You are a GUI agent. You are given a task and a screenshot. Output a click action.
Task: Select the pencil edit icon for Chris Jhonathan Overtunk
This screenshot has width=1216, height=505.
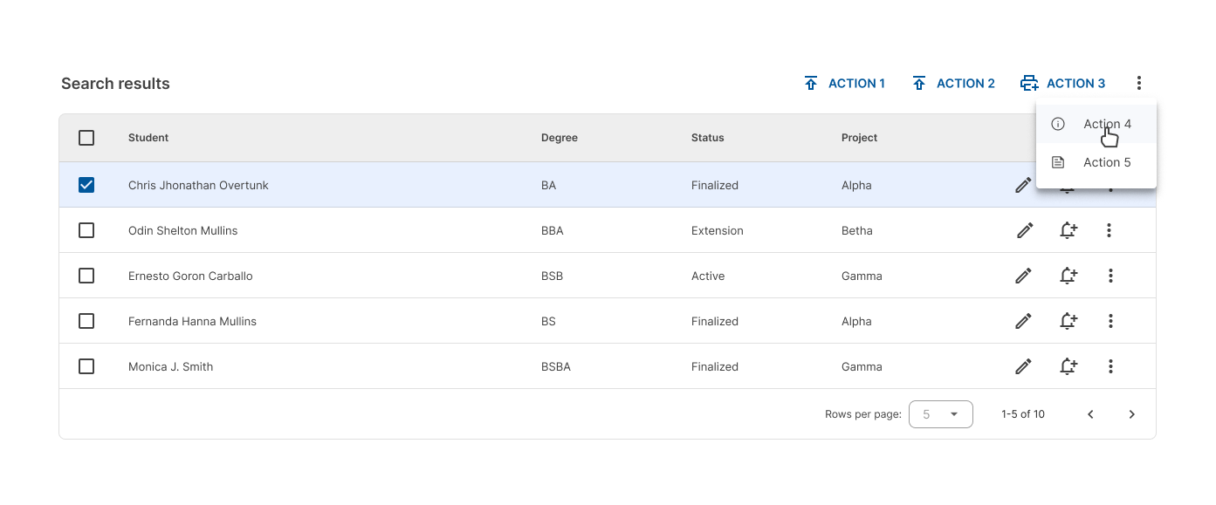1023,185
